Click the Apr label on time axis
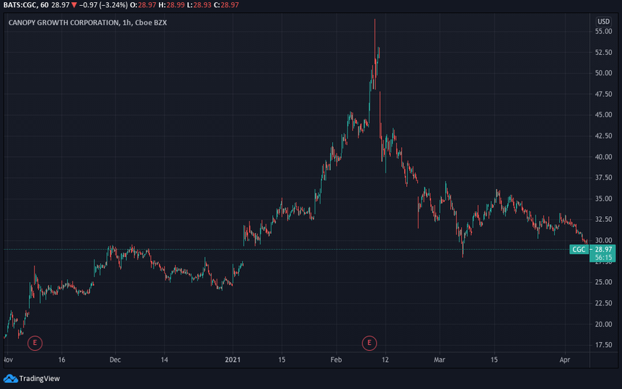This screenshot has width=622, height=389. [564, 360]
